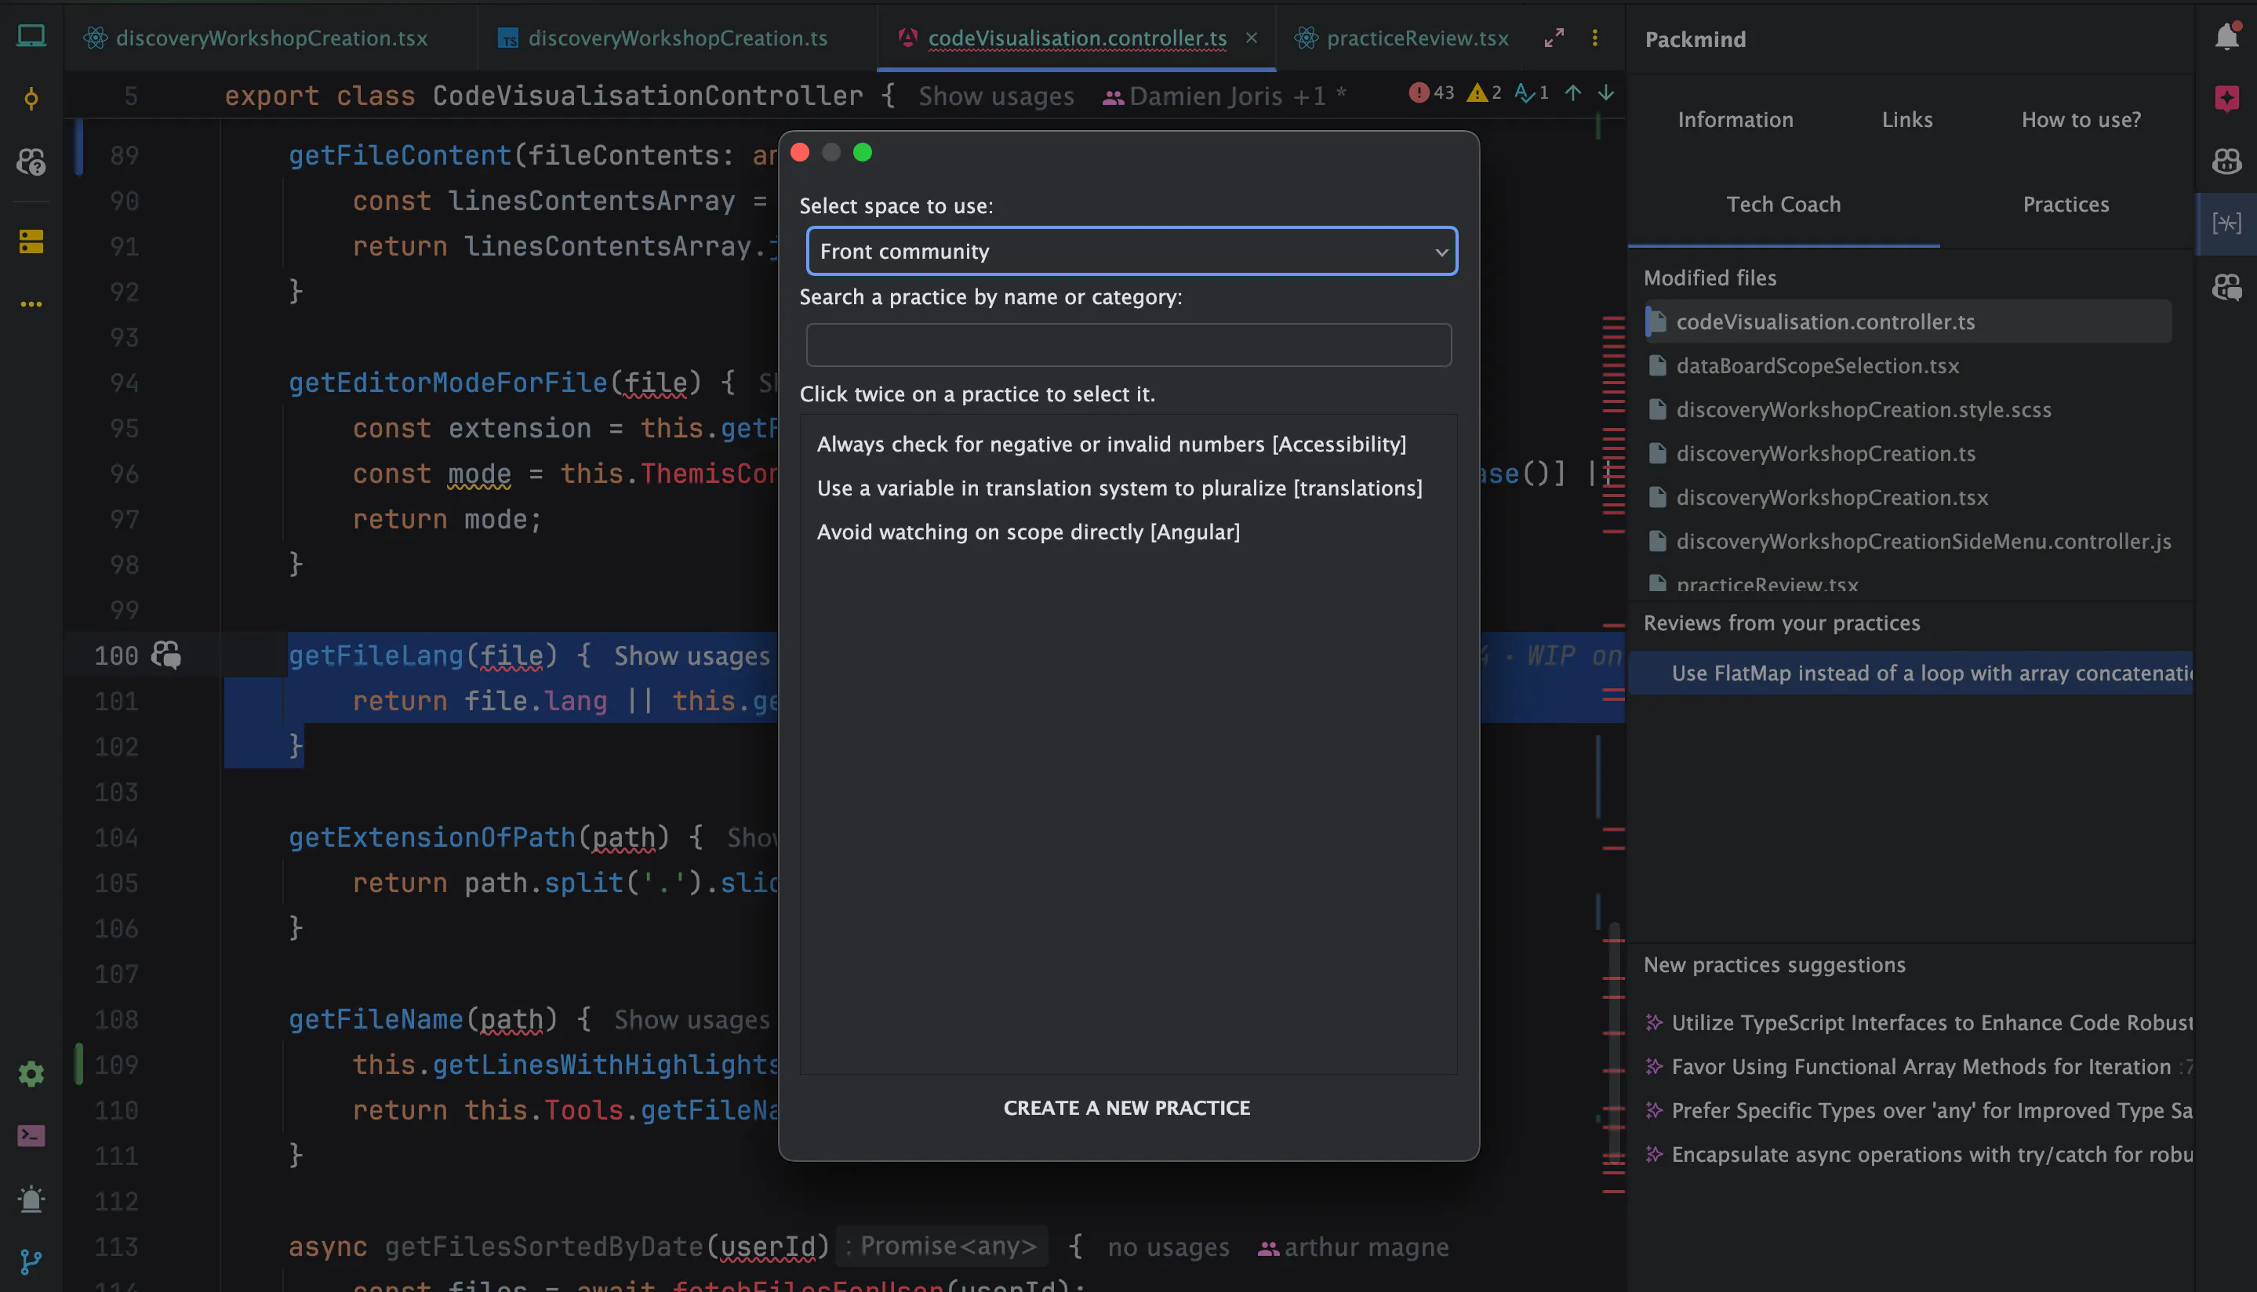Open the 'How to use?' tab
2257x1292 pixels.
[2081, 120]
